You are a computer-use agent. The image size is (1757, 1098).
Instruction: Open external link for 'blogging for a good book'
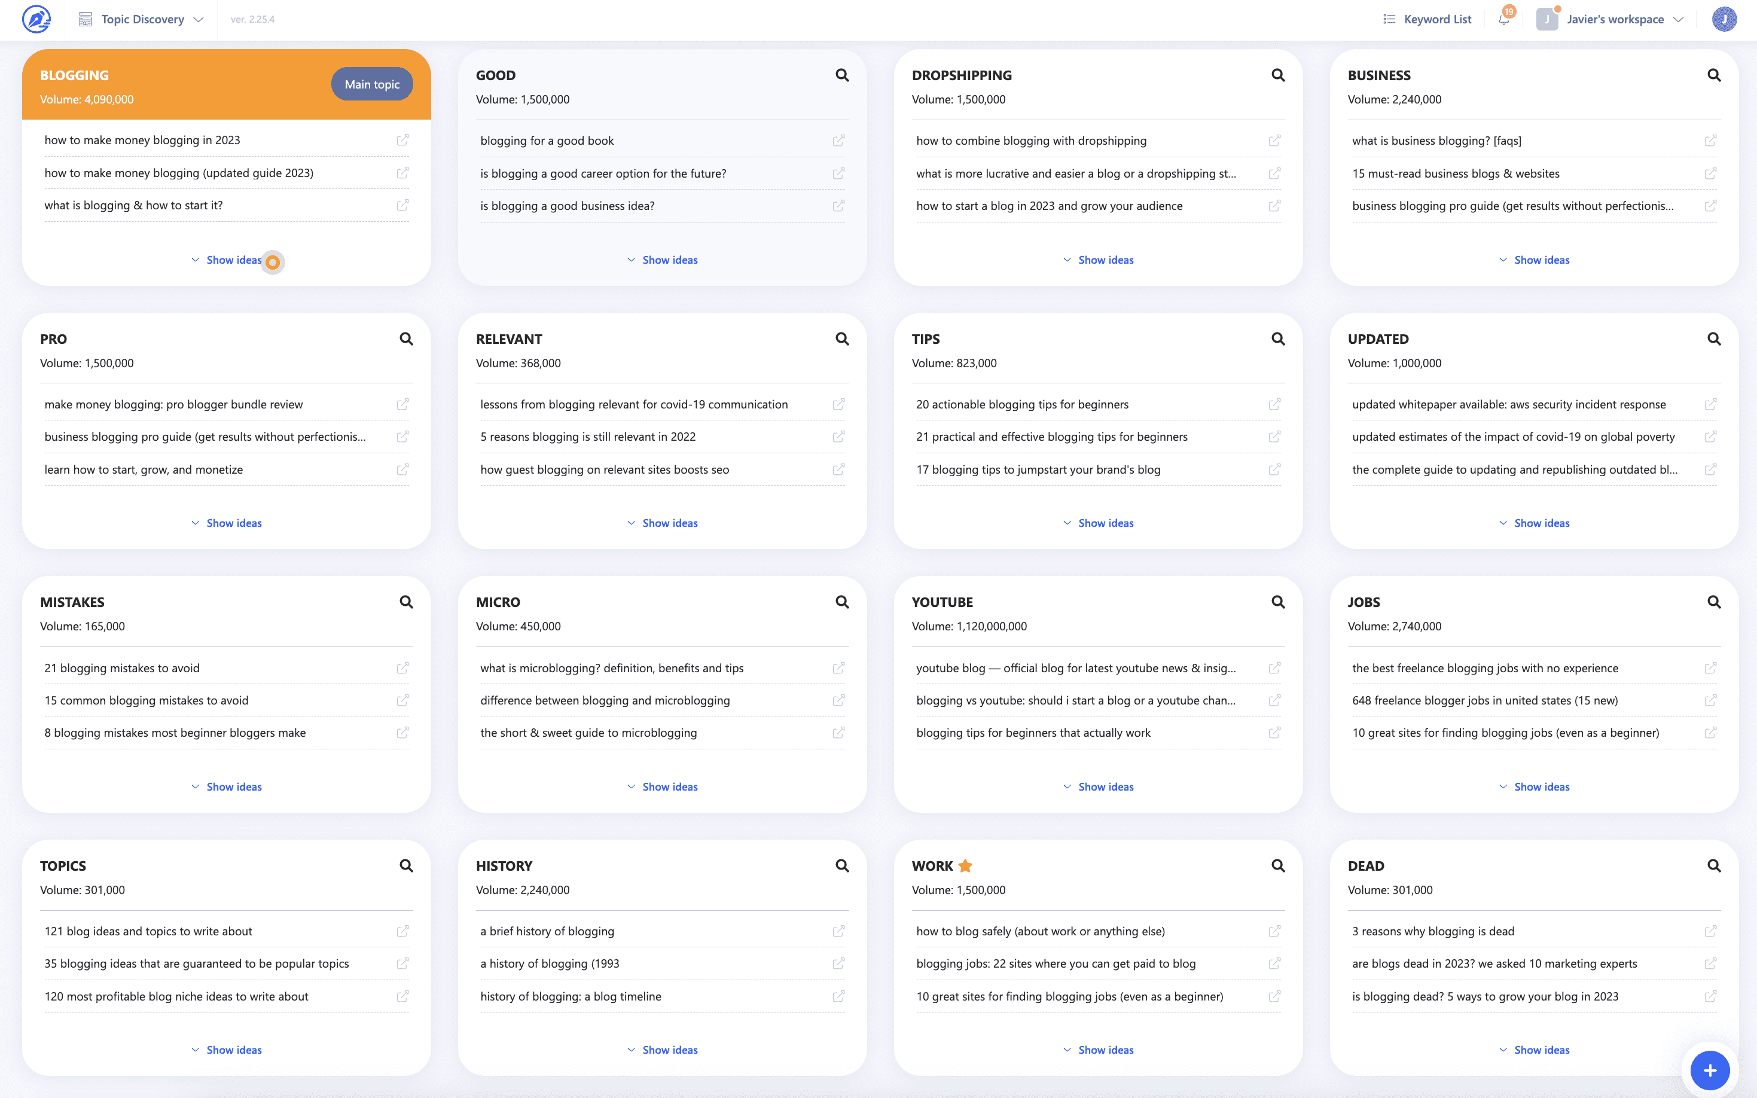click(x=838, y=140)
